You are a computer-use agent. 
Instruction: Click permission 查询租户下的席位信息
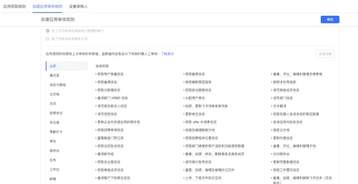(x=114, y=178)
